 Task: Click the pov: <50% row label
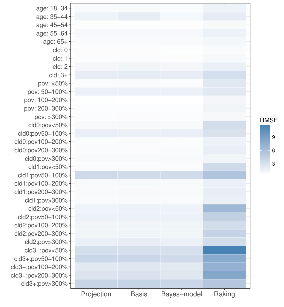tap(53, 84)
